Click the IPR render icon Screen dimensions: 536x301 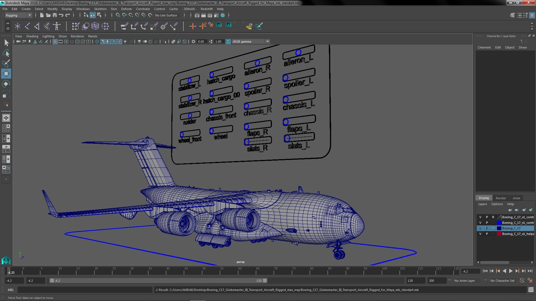coord(210,15)
